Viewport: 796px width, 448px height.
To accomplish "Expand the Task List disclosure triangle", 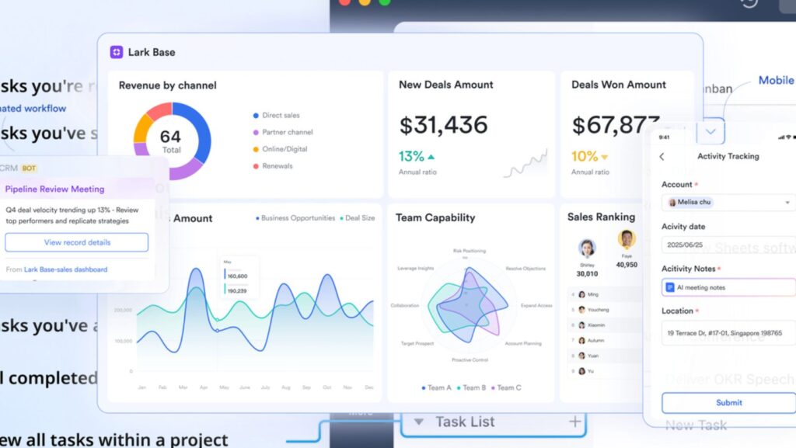I will [419, 422].
